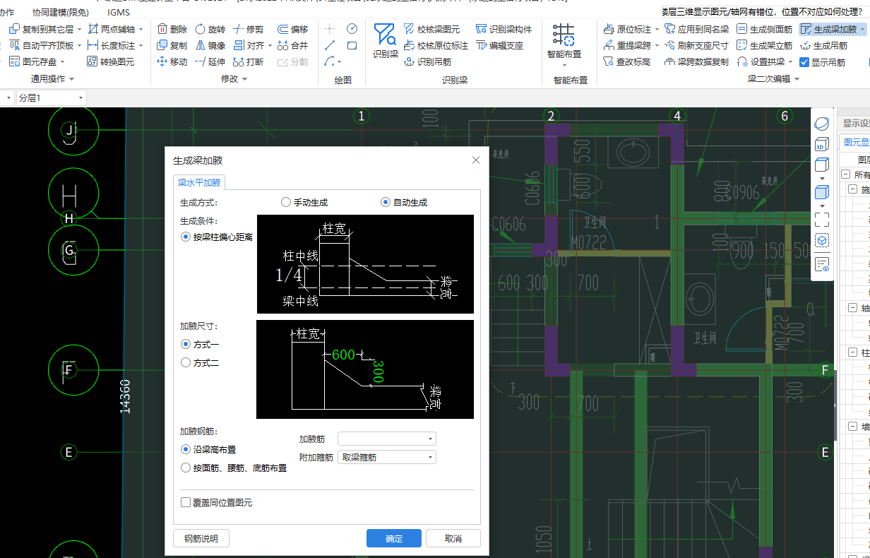Click the 复制 copy tool in 修改 group
Viewport: 870px width, 558px height.
pos(172,45)
